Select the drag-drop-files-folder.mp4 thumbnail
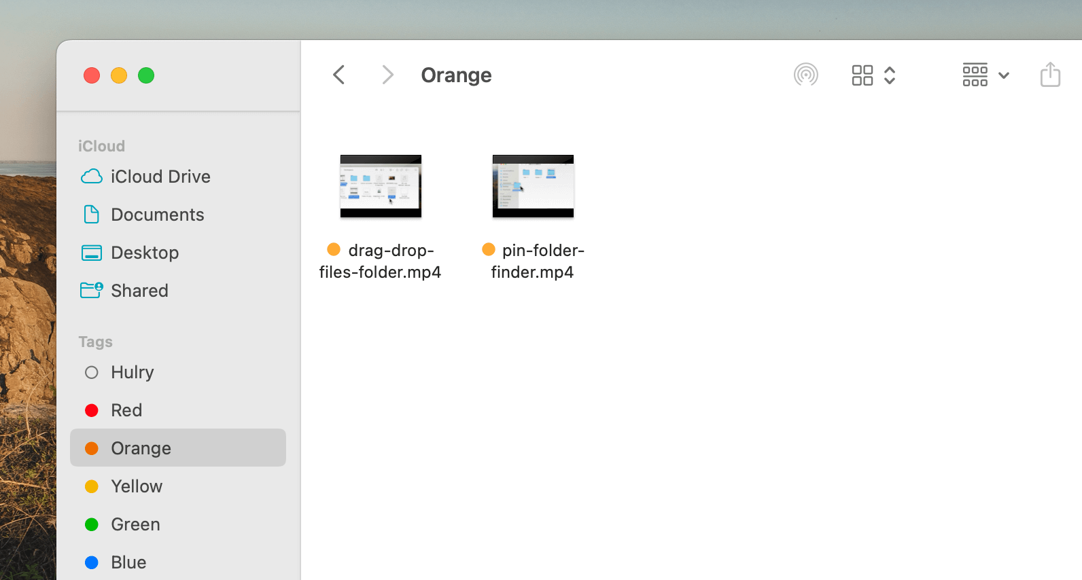Viewport: 1082px width, 580px height. pyautogui.click(x=381, y=186)
